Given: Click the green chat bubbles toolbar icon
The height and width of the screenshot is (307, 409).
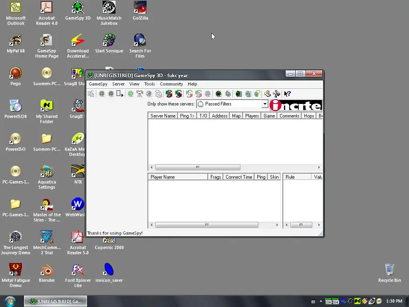Looking at the screenshot, I should point(257,94).
